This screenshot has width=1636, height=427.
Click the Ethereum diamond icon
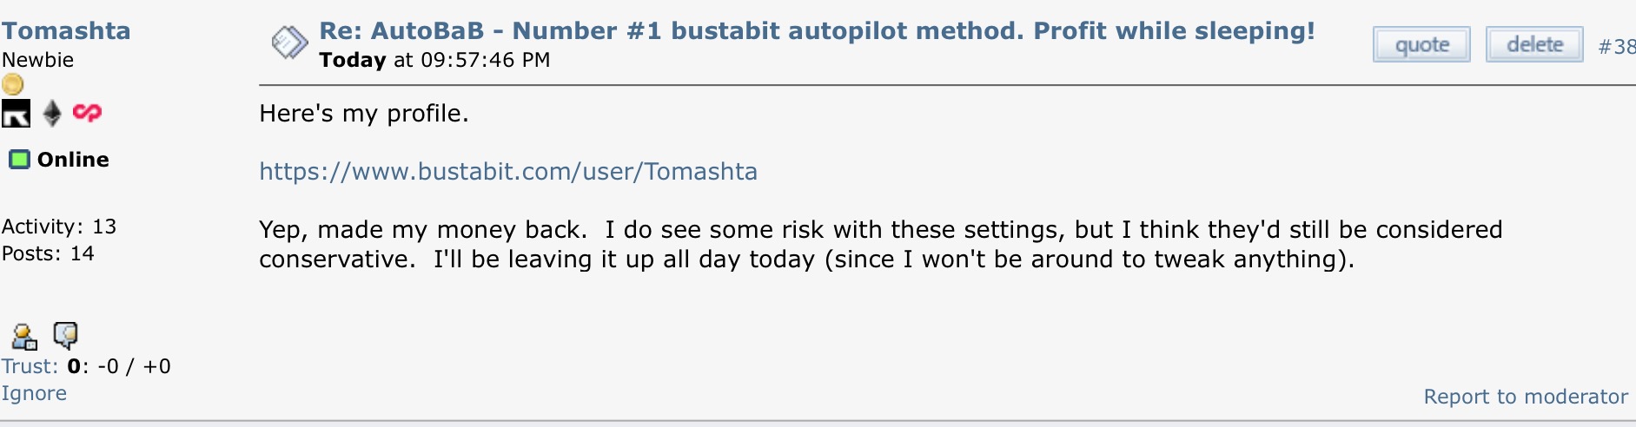52,114
